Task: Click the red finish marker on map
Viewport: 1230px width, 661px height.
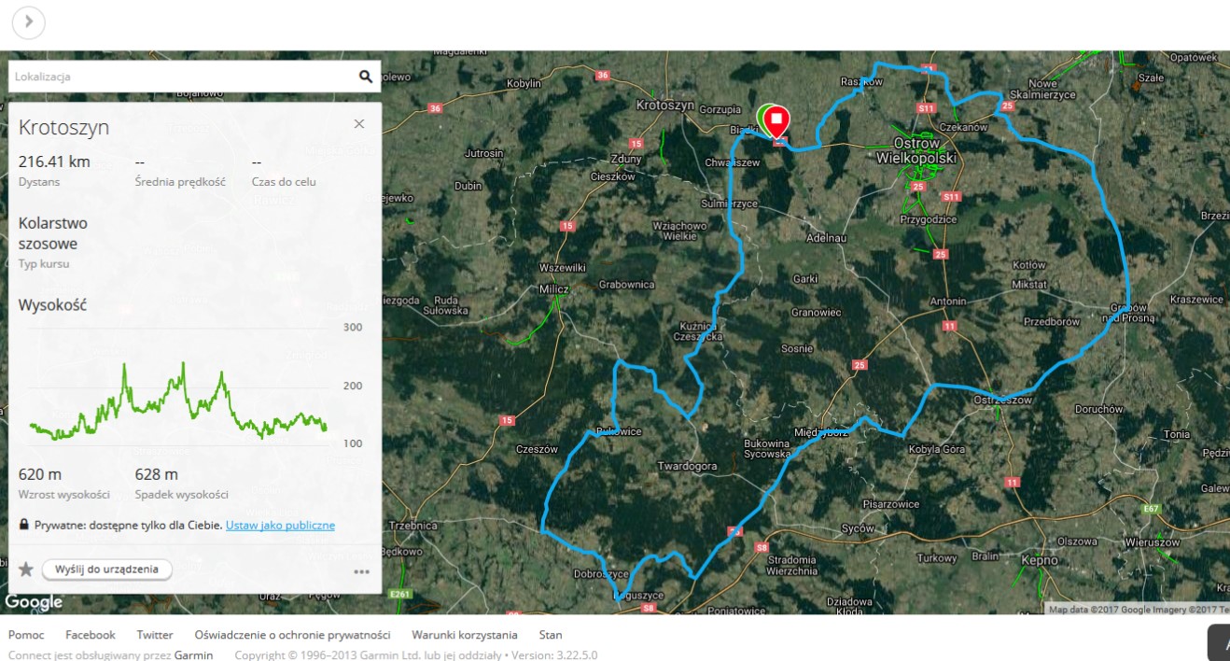Action: click(x=776, y=121)
